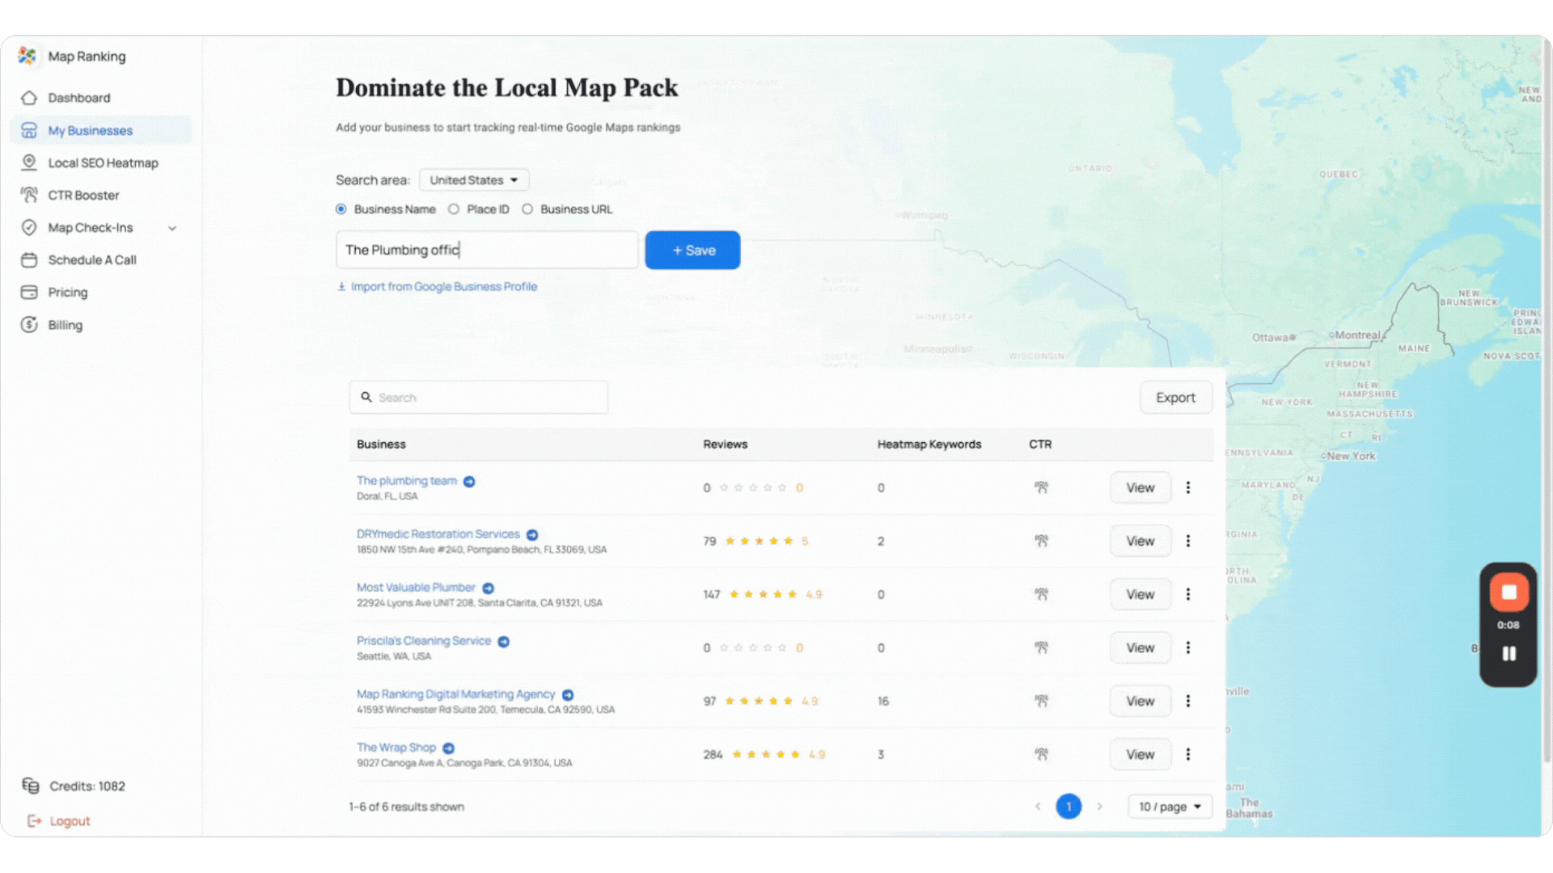Select the Place ID radio button
Image resolution: width=1553 pixels, height=873 pixels.
[x=454, y=209]
